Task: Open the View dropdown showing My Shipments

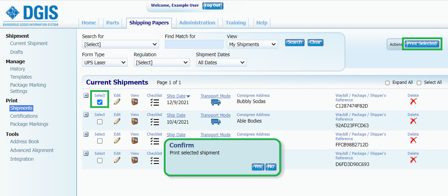Action: point(252,44)
